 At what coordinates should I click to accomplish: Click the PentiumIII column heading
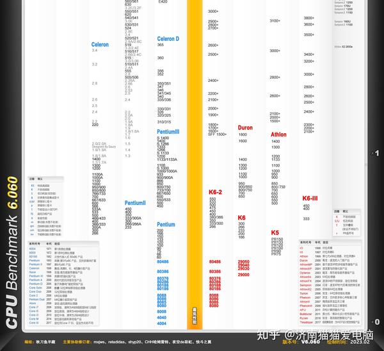(168, 132)
